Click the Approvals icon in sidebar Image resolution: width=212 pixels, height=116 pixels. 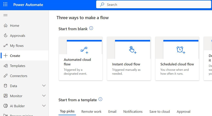(6, 35)
